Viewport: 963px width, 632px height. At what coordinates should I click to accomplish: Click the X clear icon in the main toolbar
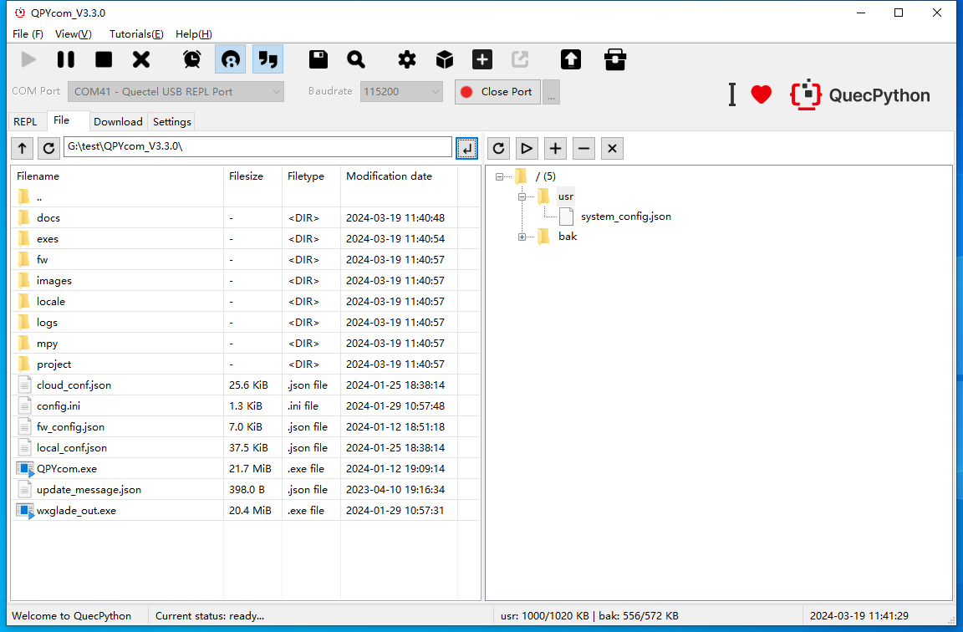click(x=141, y=59)
